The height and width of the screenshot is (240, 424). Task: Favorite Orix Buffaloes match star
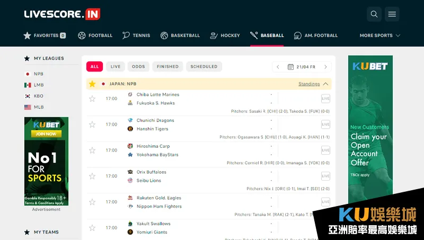tap(92, 176)
